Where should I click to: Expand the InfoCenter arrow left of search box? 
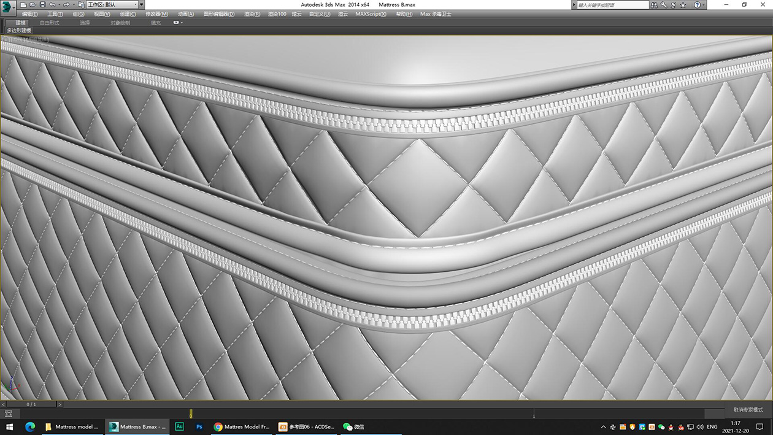tap(574, 5)
